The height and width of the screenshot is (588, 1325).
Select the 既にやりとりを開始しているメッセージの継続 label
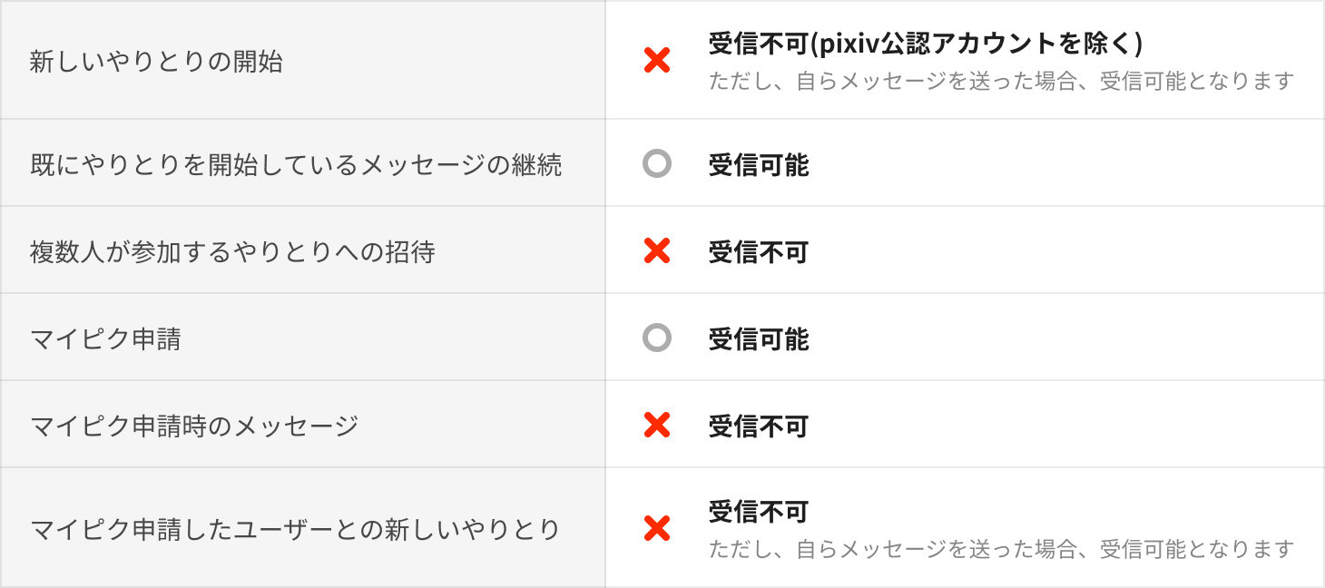click(x=296, y=164)
